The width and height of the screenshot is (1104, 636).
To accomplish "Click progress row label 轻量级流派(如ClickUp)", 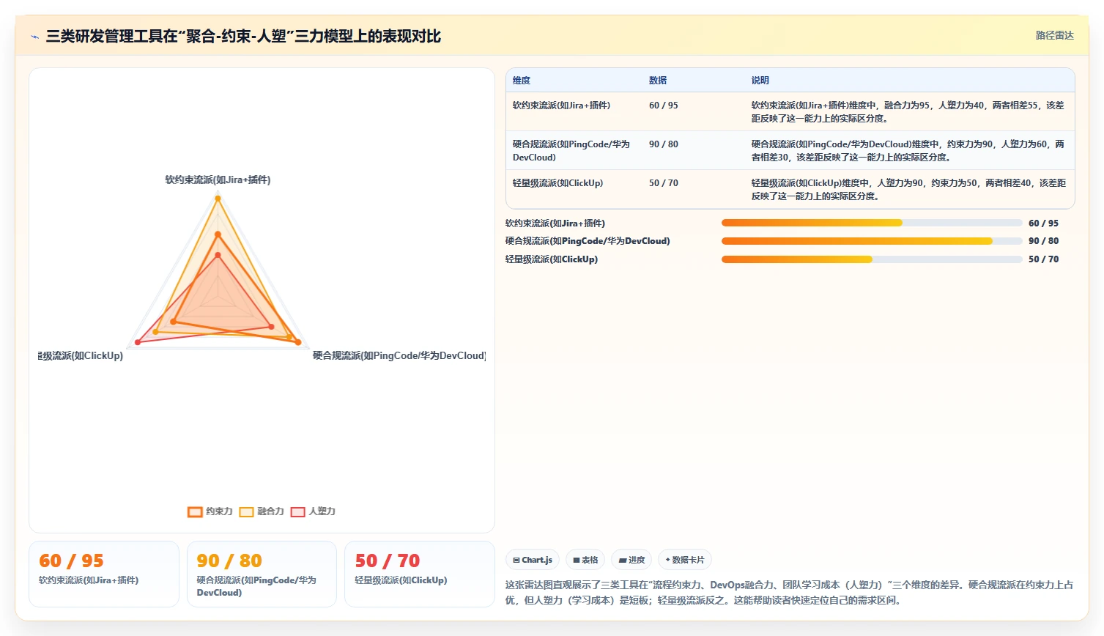I will (x=552, y=259).
